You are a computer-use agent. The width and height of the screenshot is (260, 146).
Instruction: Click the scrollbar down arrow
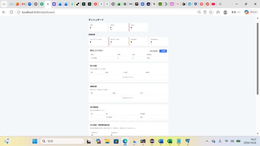click(257, 134)
